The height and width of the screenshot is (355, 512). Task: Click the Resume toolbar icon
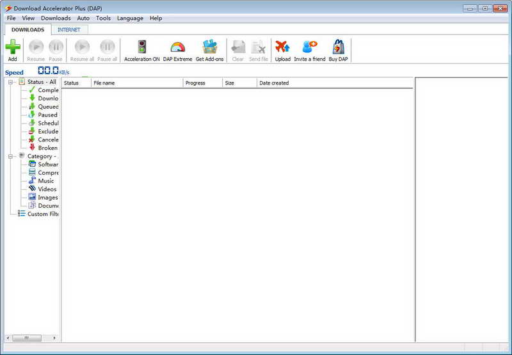click(36, 47)
